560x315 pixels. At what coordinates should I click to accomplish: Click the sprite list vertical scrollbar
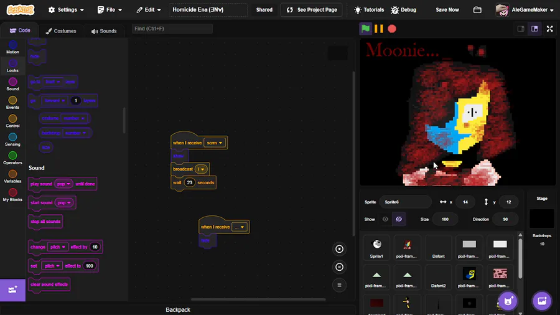pyautogui.click(x=520, y=258)
